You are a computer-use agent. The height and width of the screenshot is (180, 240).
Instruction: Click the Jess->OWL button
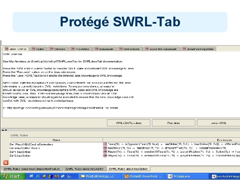[218, 123]
